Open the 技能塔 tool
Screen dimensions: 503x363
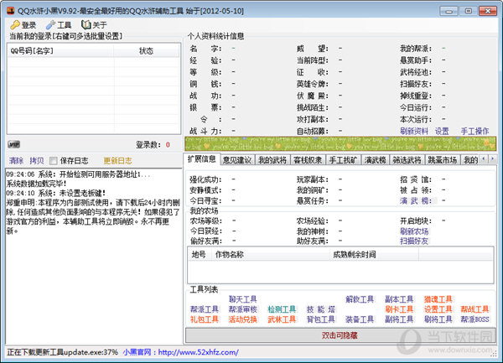tap(321, 309)
